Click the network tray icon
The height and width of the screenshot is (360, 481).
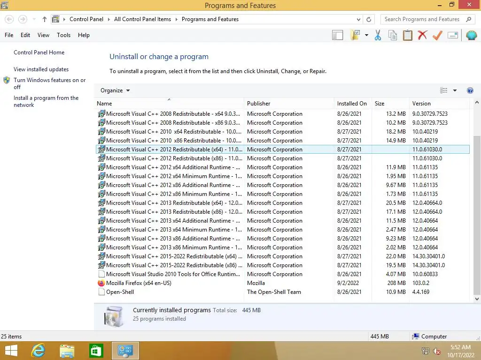425,352
